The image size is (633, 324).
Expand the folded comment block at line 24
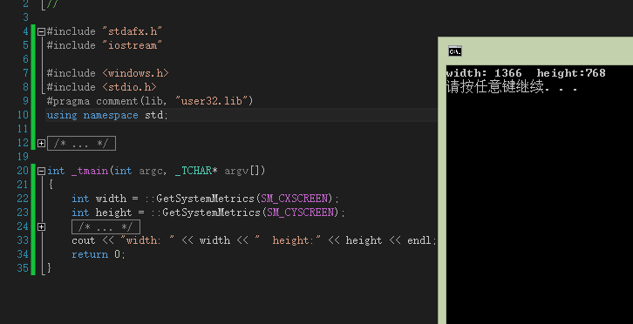[41, 226]
